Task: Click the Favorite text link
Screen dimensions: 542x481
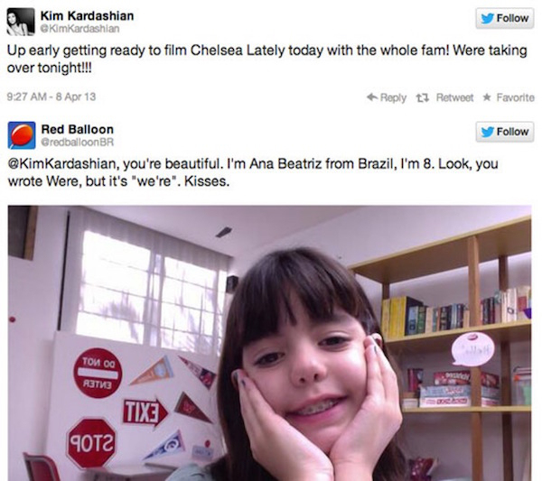Action: [x=516, y=97]
